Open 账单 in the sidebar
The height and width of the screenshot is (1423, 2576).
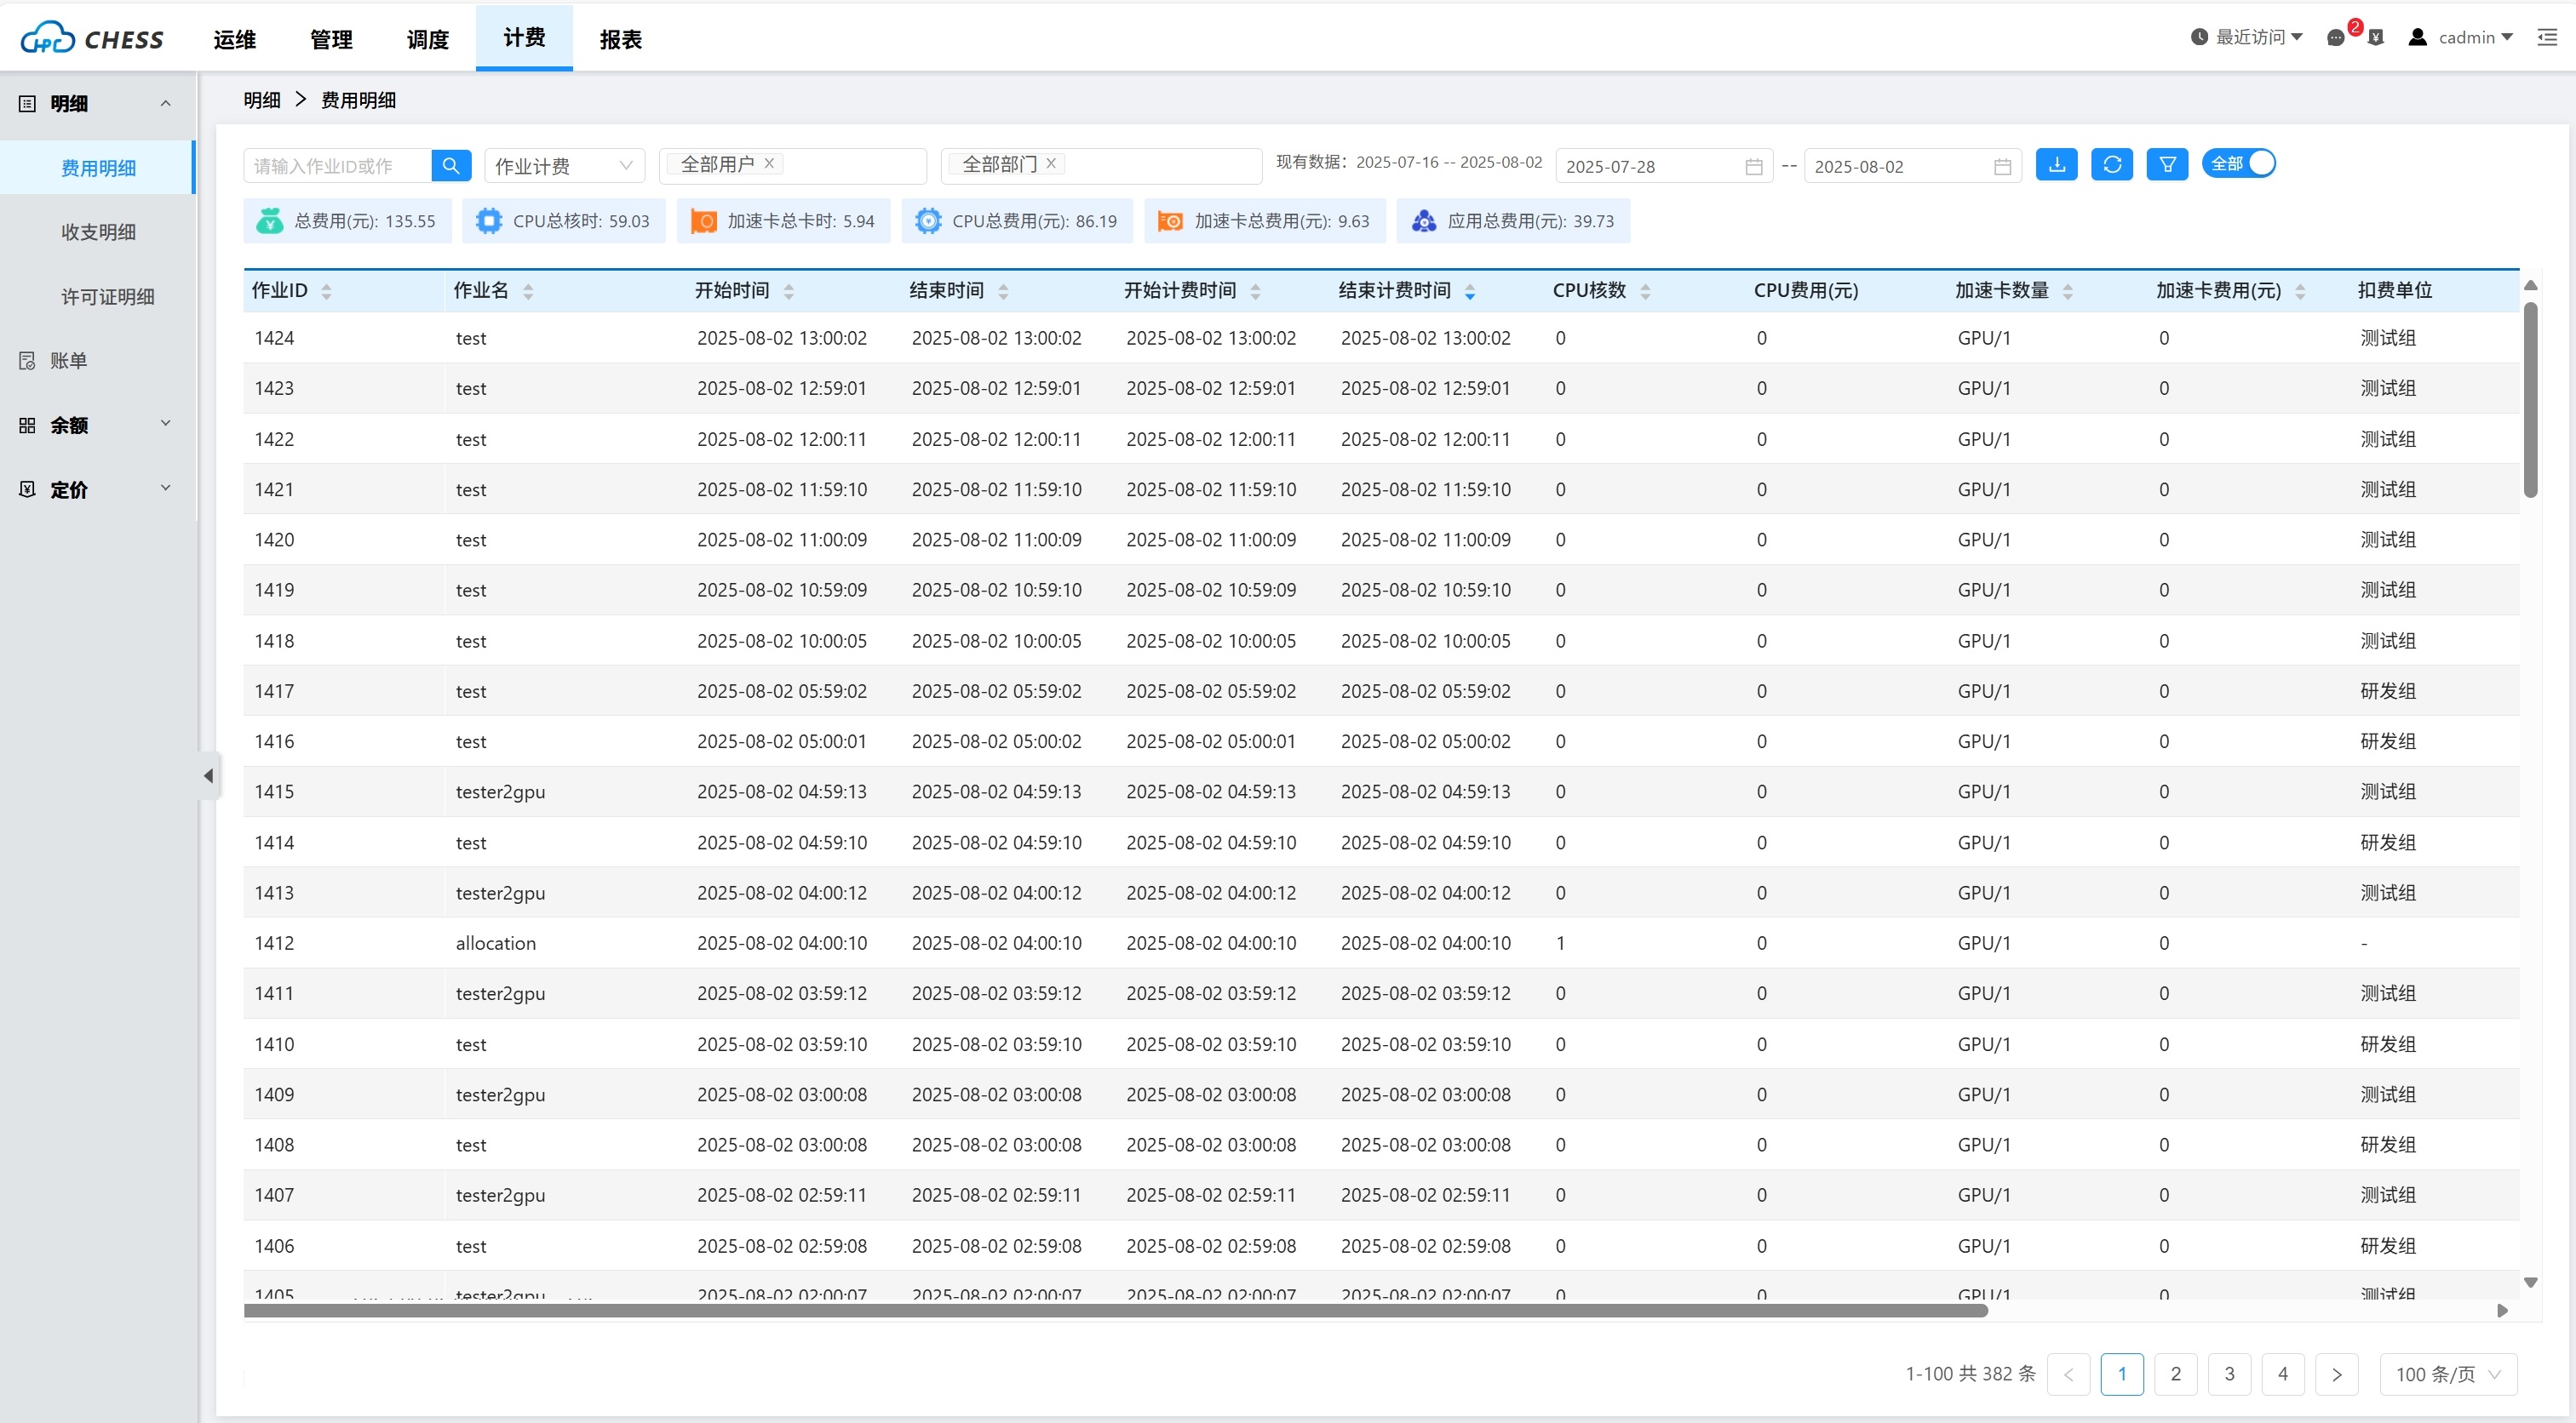click(98, 361)
